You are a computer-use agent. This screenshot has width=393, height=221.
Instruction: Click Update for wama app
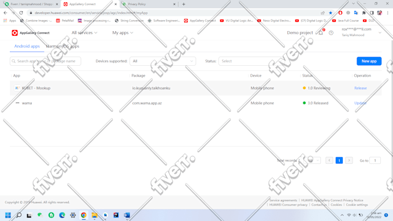tap(360, 103)
